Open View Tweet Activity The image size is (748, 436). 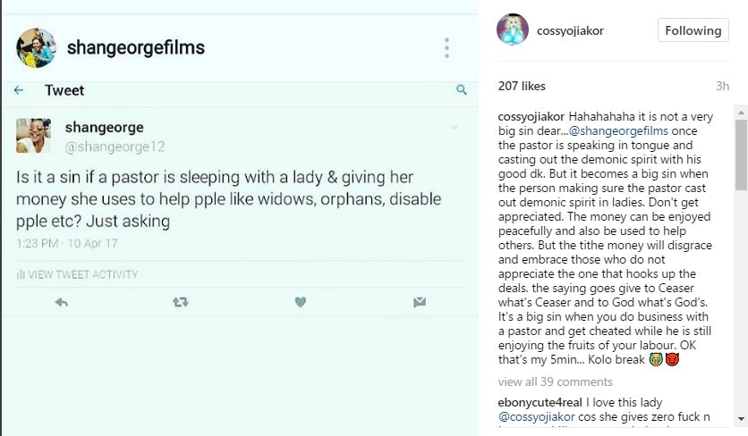coord(82,274)
